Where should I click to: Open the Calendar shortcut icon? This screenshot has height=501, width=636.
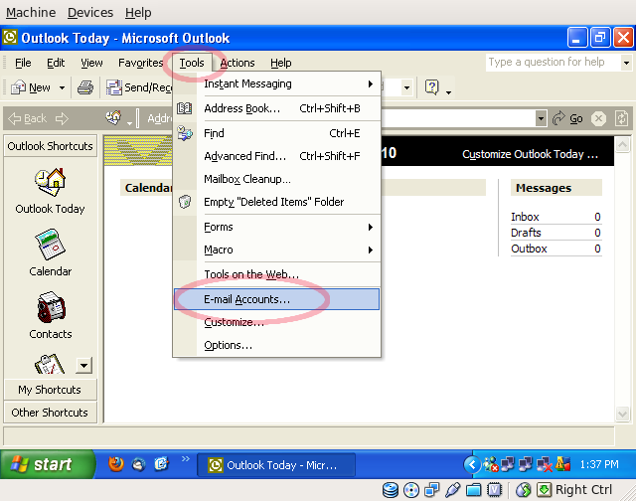[50, 245]
